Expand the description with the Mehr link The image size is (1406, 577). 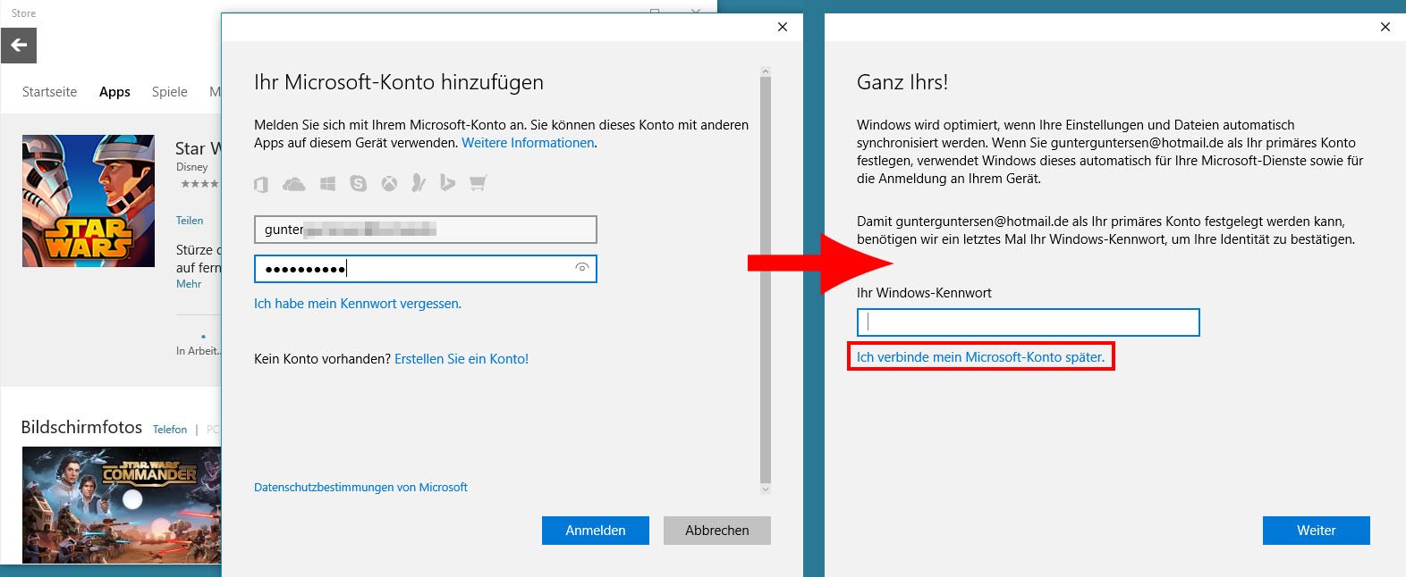point(189,284)
